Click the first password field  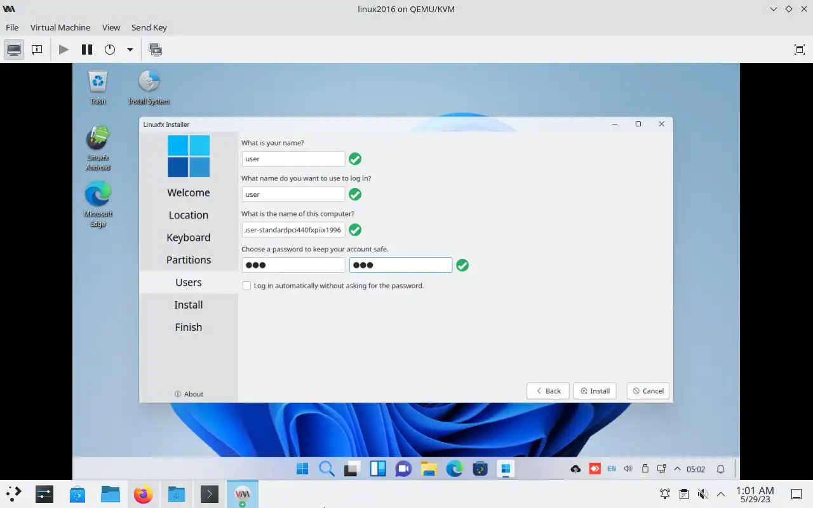293,265
